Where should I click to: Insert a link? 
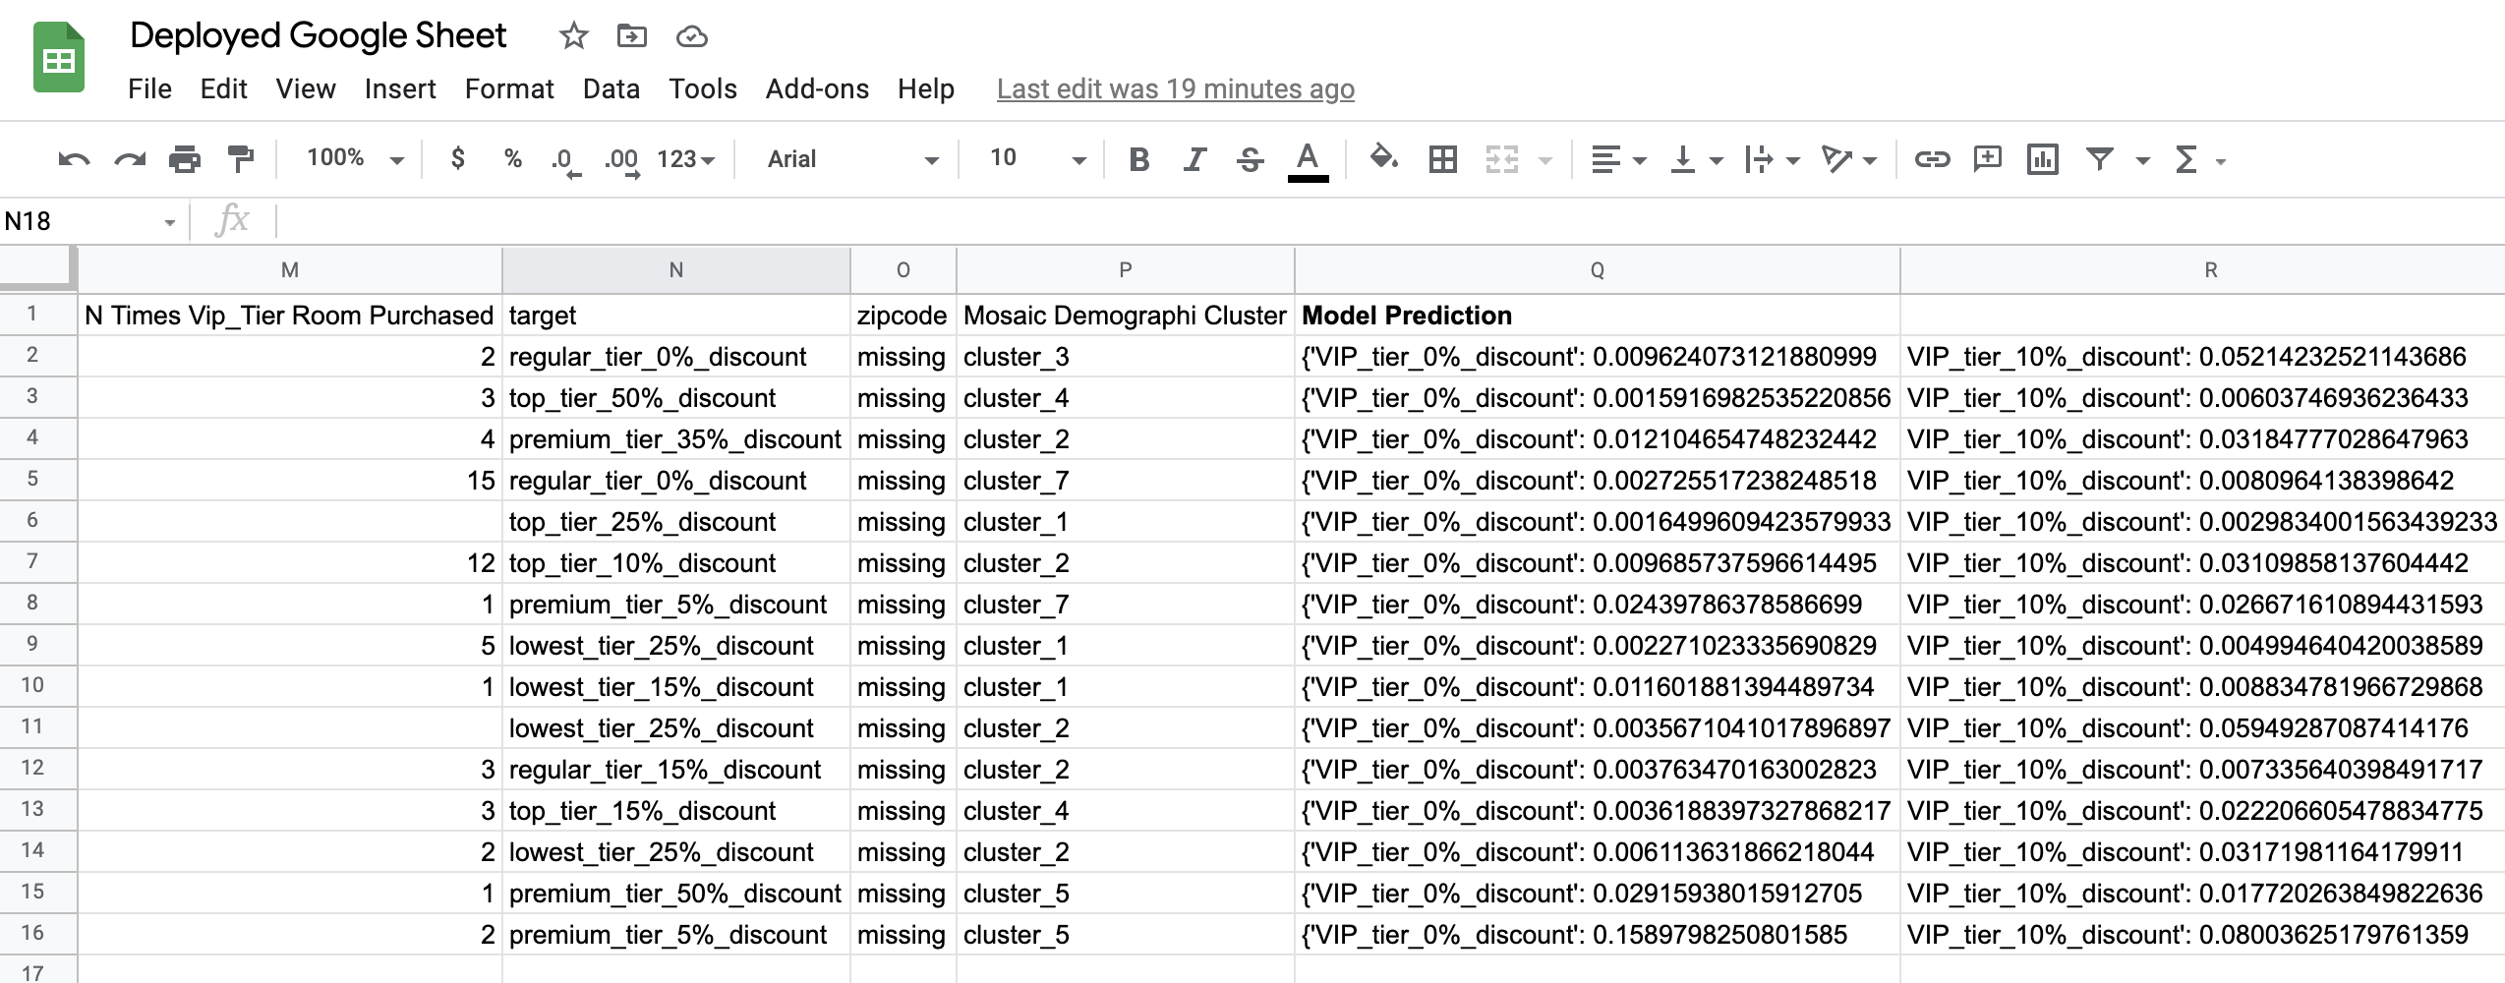click(x=1932, y=158)
